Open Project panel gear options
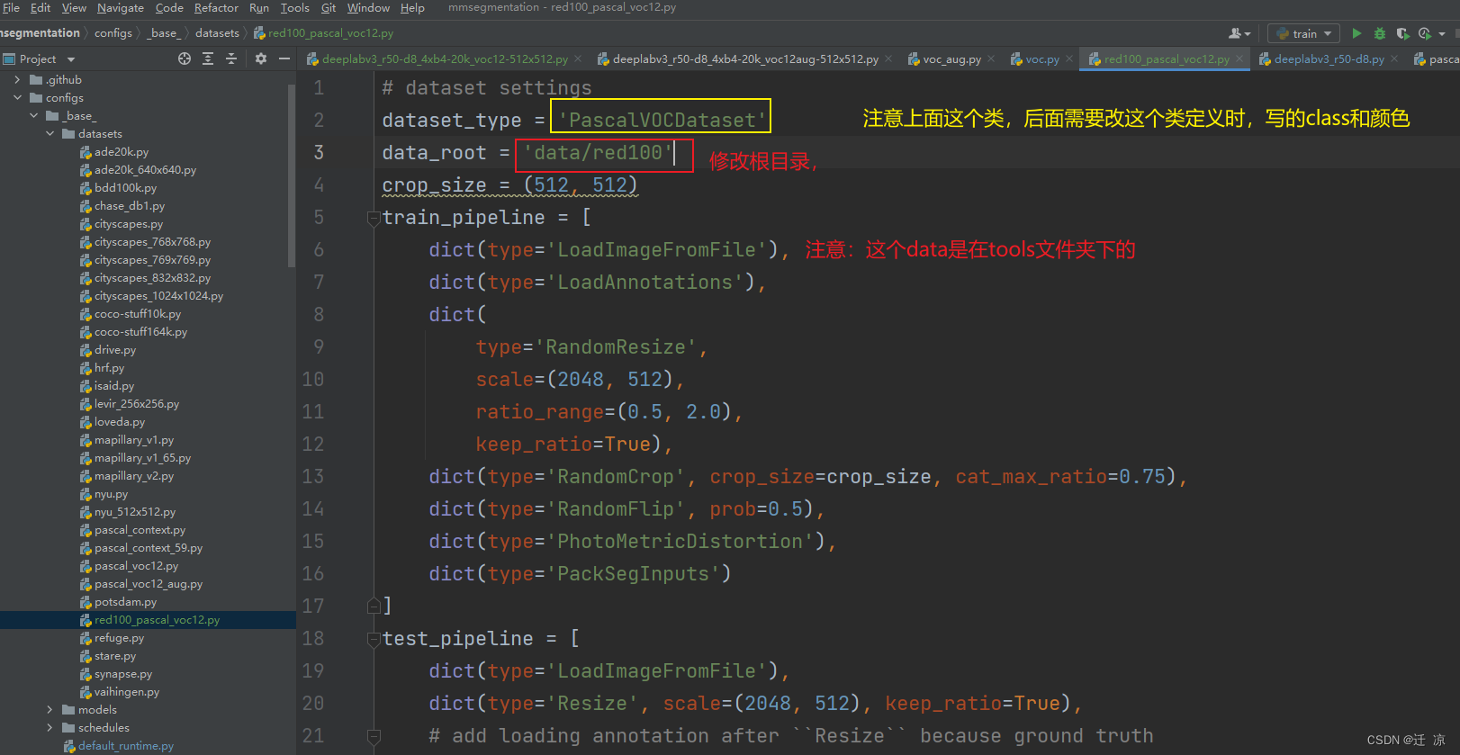The height and width of the screenshot is (755, 1460). [261, 58]
